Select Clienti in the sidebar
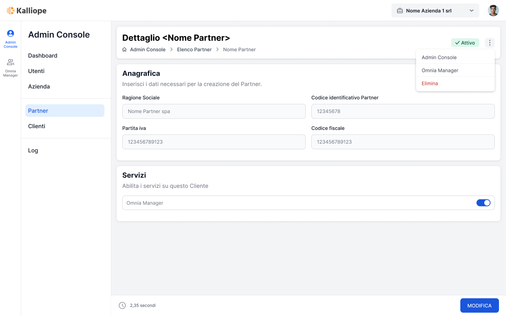 (37, 126)
